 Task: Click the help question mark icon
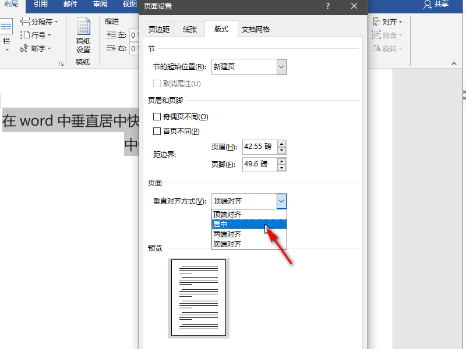(328, 6)
